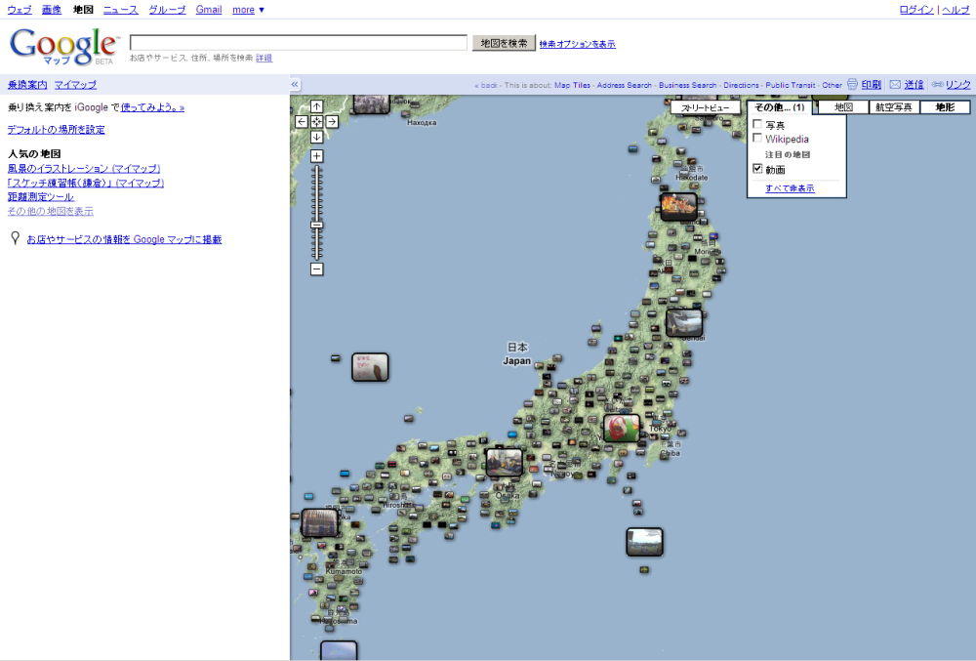This screenshot has width=976, height=661.
Task: Go to 画像 in top navigation
Action: (x=52, y=10)
